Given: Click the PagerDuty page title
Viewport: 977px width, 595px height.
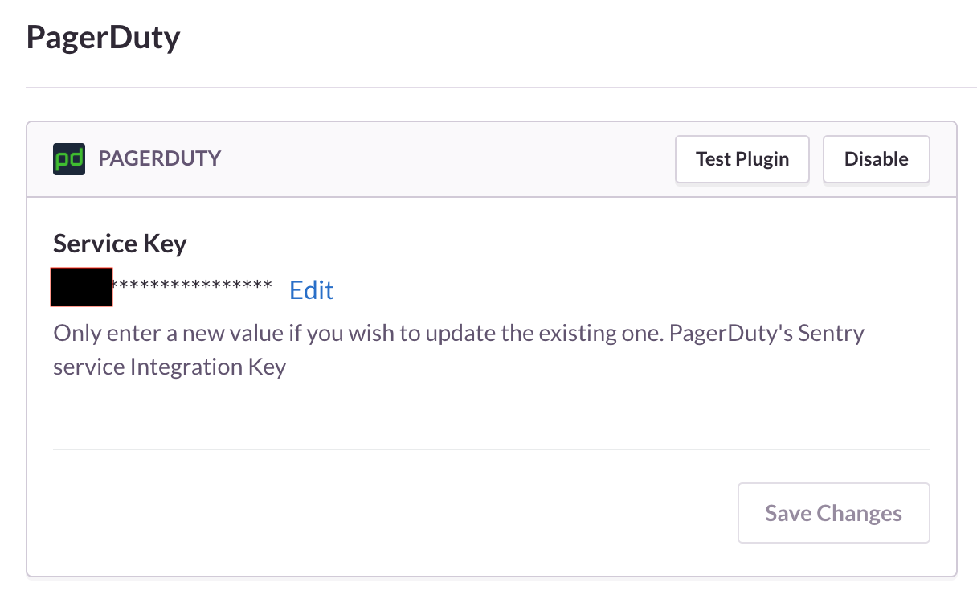Looking at the screenshot, I should pos(103,37).
